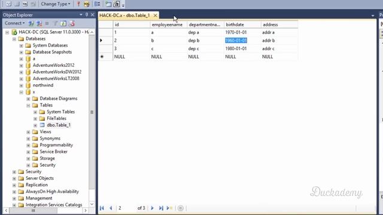Select the new row marker with asterisk
Viewport: 383px width, 215px height.
[105, 57]
